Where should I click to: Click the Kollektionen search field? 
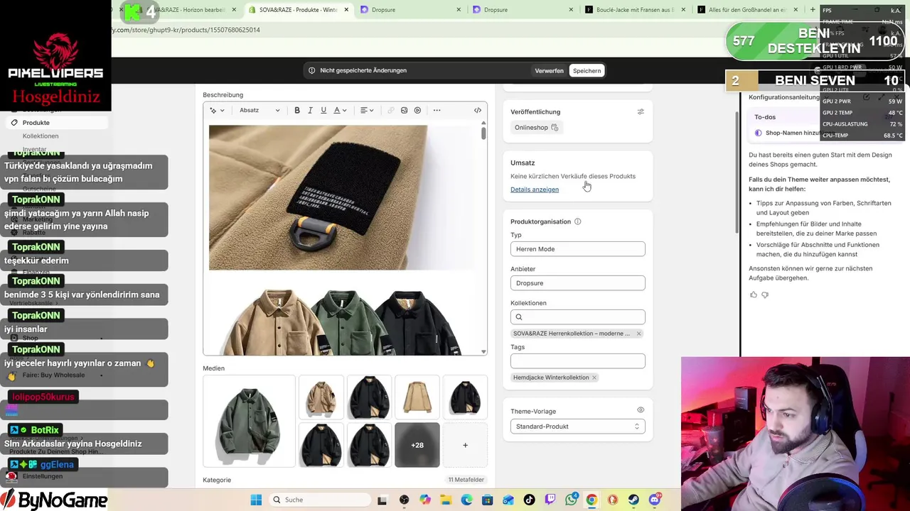tap(577, 317)
